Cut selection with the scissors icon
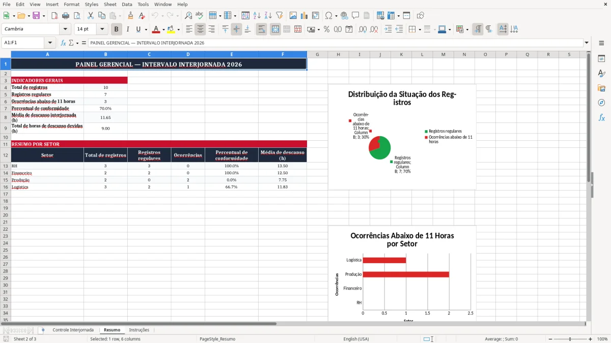Viewport: 611px width, 343px height. [90, 16]
